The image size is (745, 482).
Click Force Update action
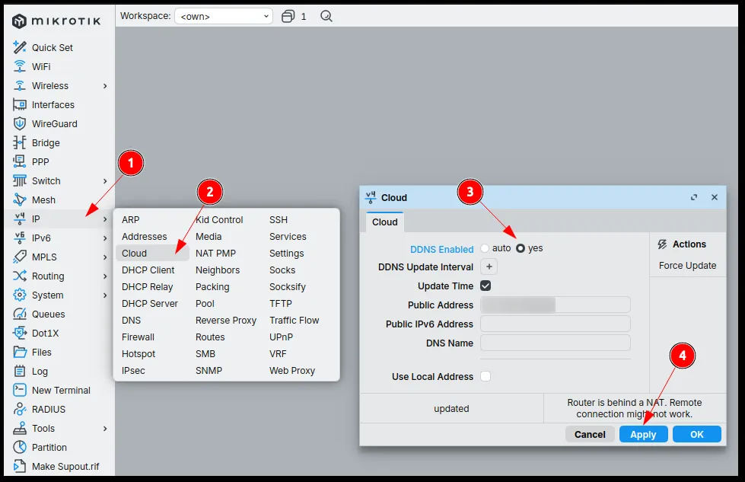click(x=687, y=265)
